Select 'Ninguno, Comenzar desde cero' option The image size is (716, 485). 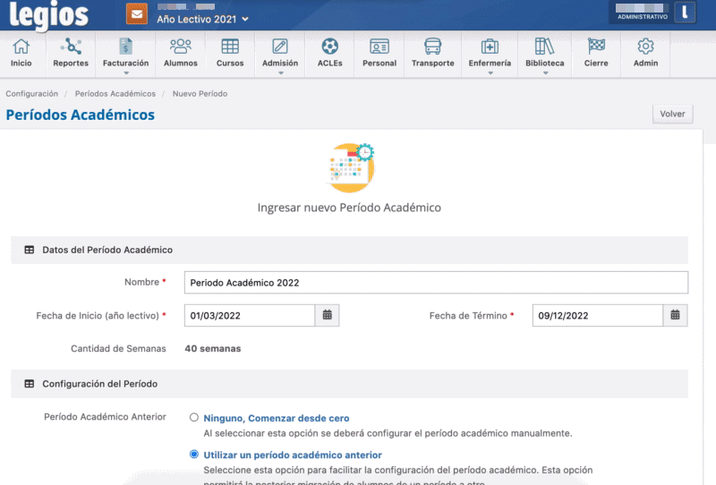click(194, 418)
